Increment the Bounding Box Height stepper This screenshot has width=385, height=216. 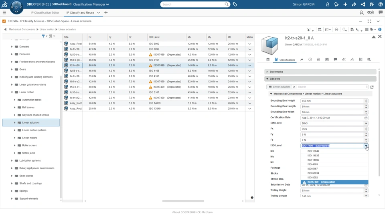(366, 100)
